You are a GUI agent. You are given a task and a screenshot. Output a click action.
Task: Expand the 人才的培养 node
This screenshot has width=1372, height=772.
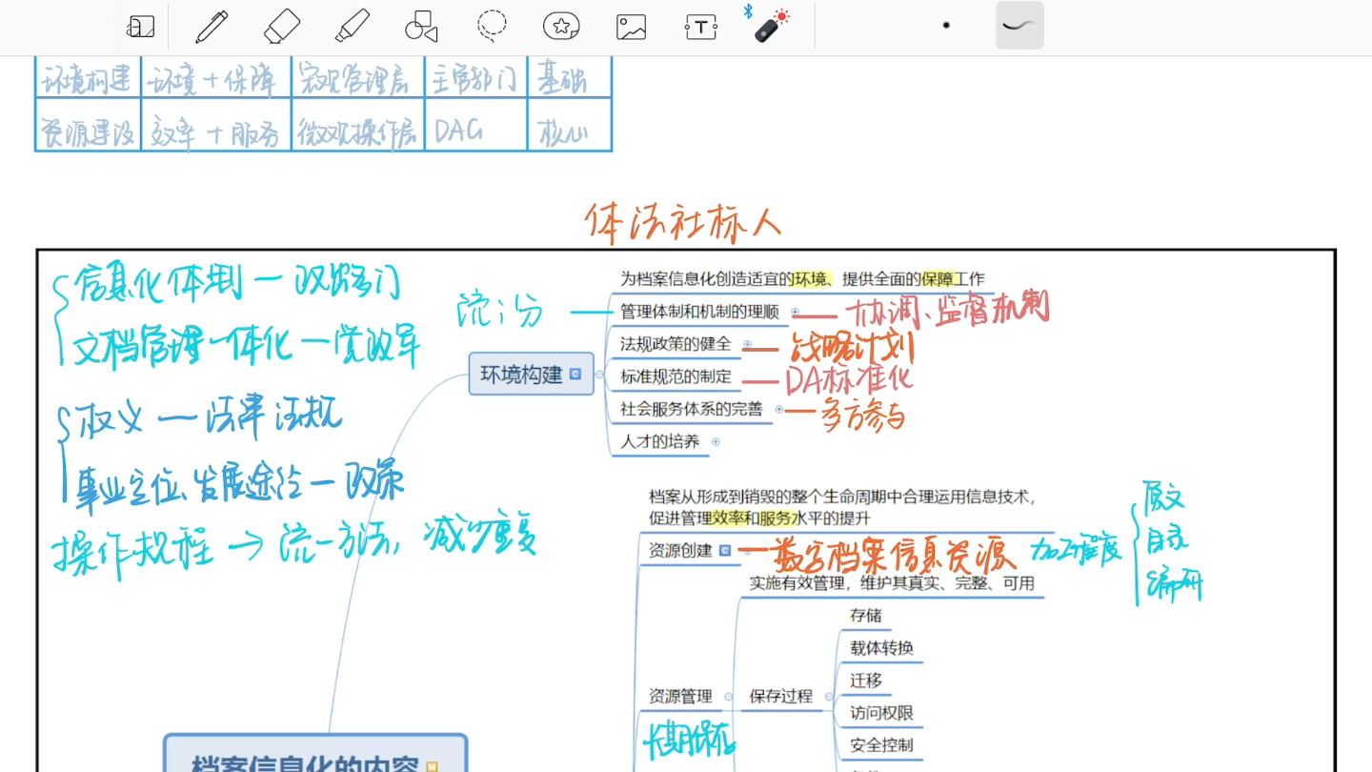(716, 441)
